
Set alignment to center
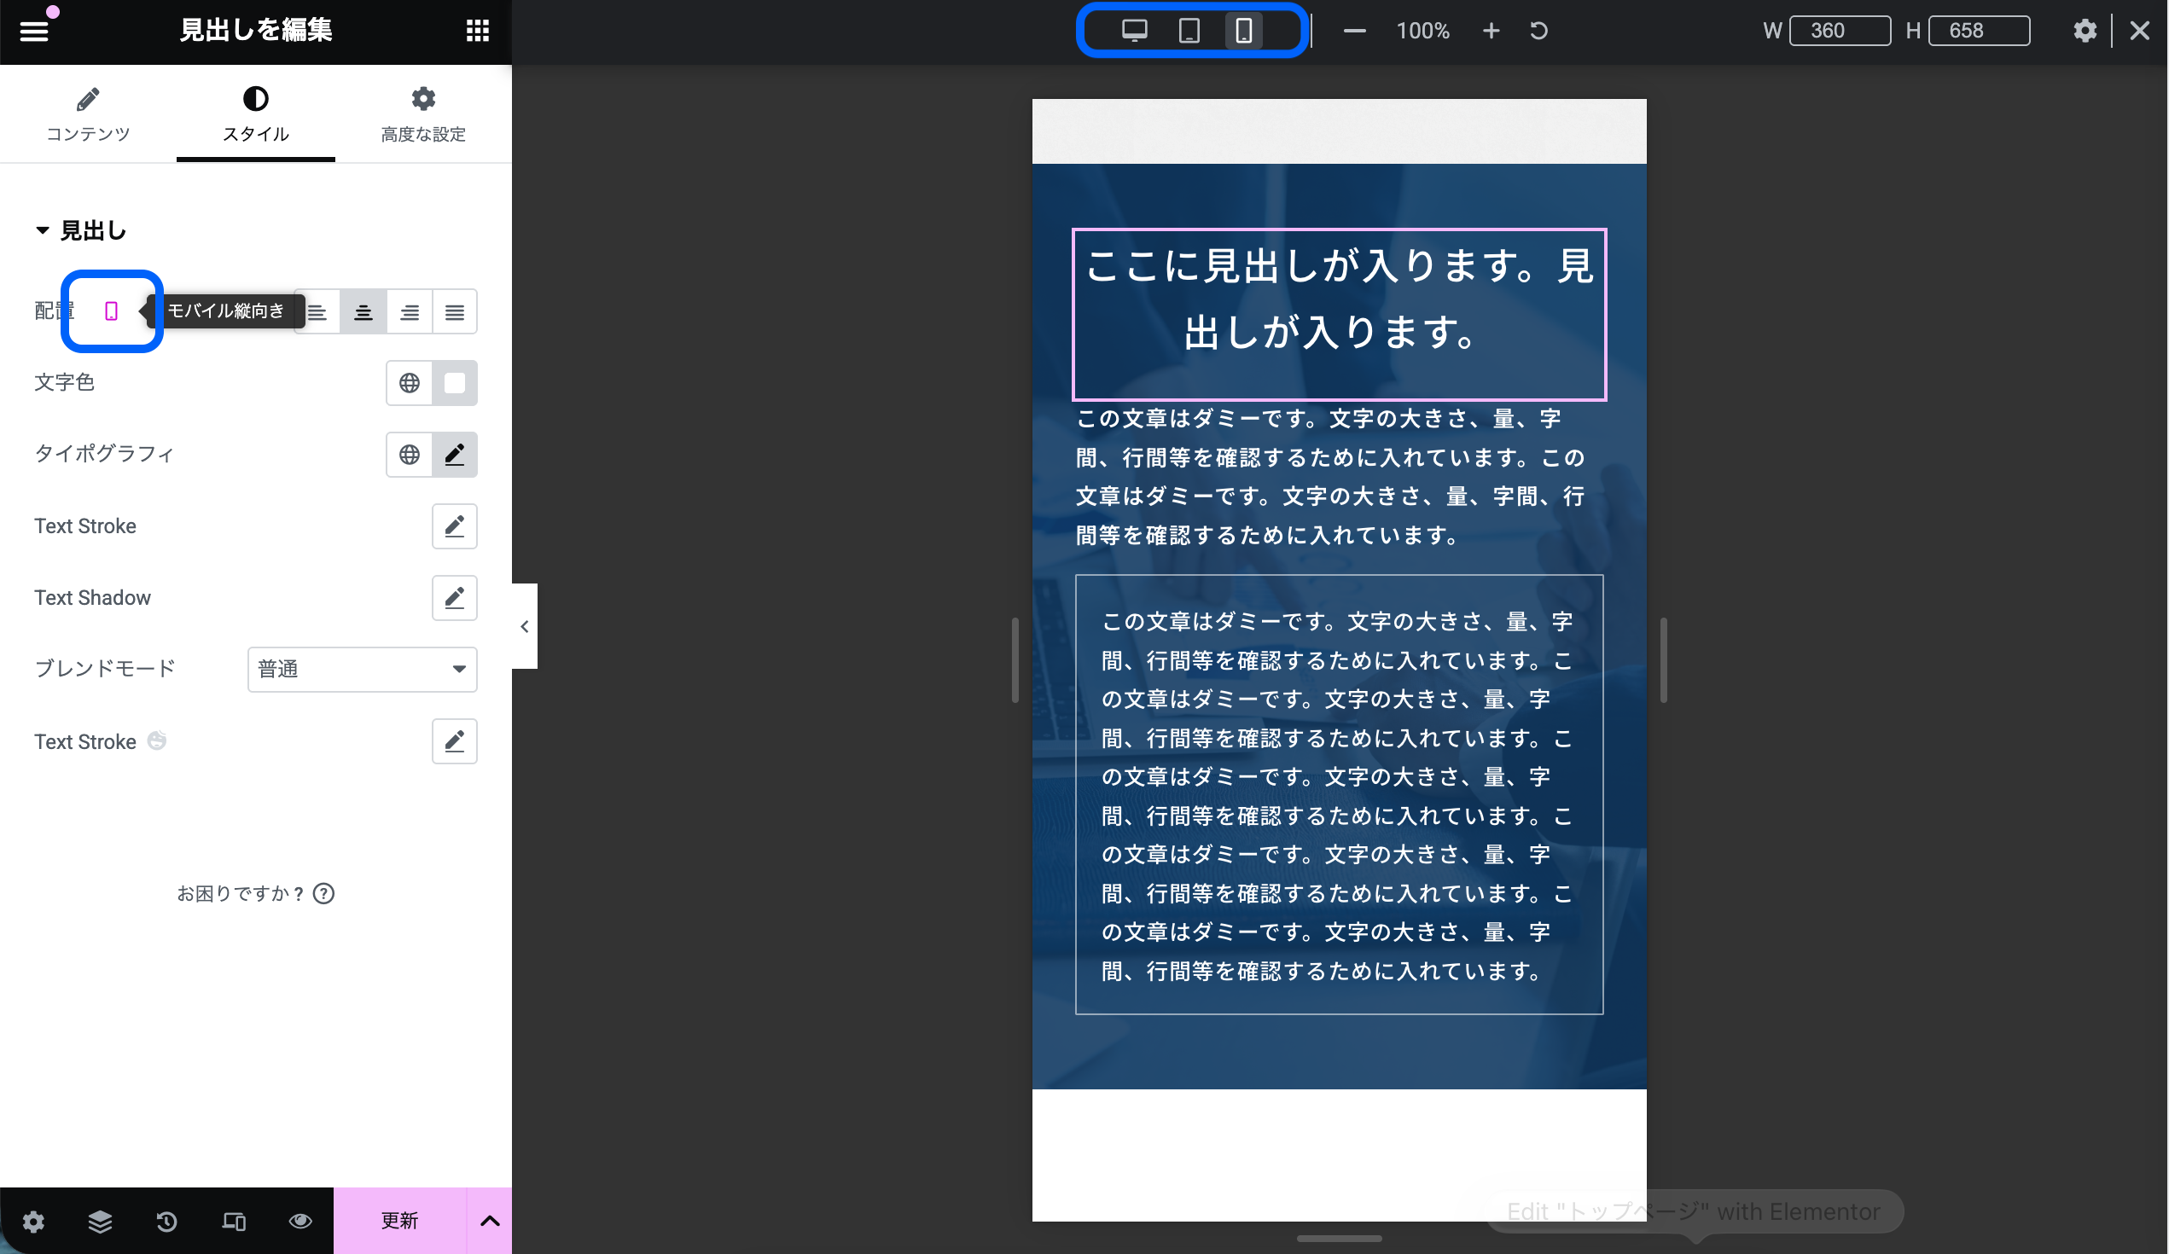363,311
